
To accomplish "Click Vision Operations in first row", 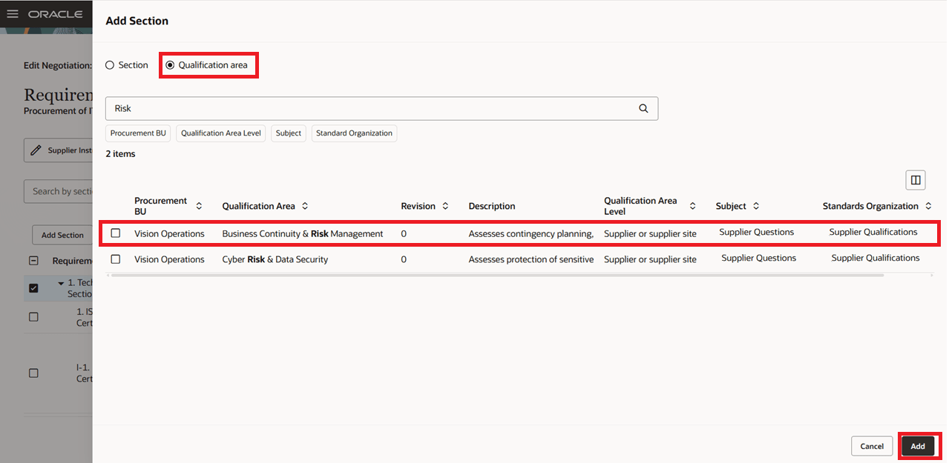I will click(x=169, y=233).
